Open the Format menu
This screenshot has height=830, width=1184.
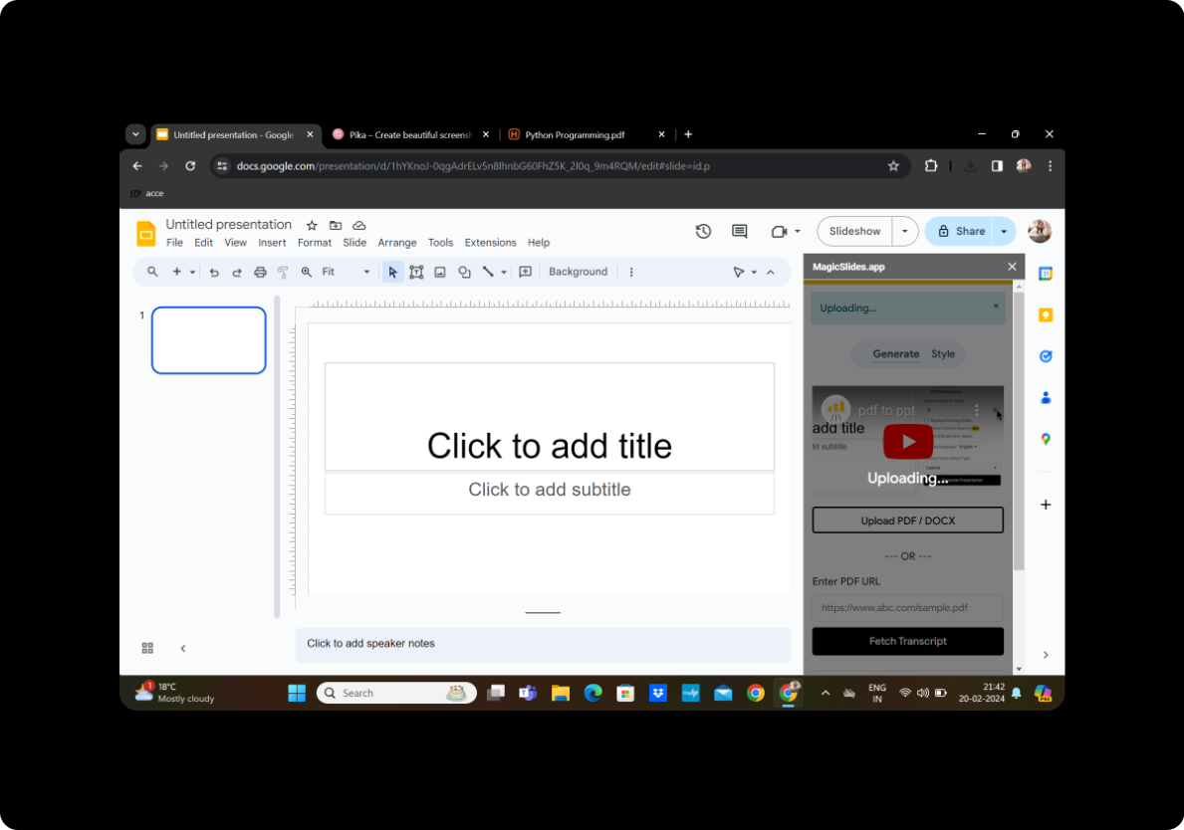tap(314, 243)
